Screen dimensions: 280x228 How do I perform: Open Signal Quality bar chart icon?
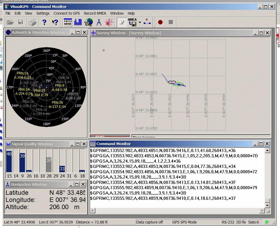tap(78, 22)
